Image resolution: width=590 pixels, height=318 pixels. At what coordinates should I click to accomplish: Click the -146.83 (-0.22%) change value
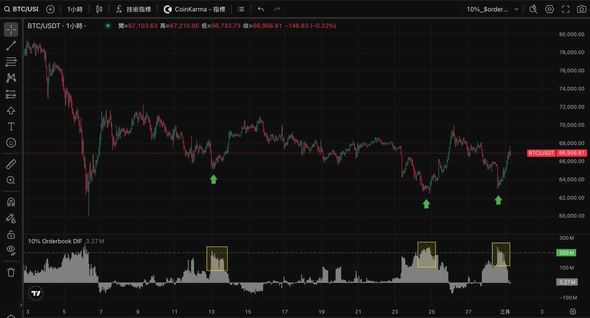pyautogui.click(x=311, y=26)
